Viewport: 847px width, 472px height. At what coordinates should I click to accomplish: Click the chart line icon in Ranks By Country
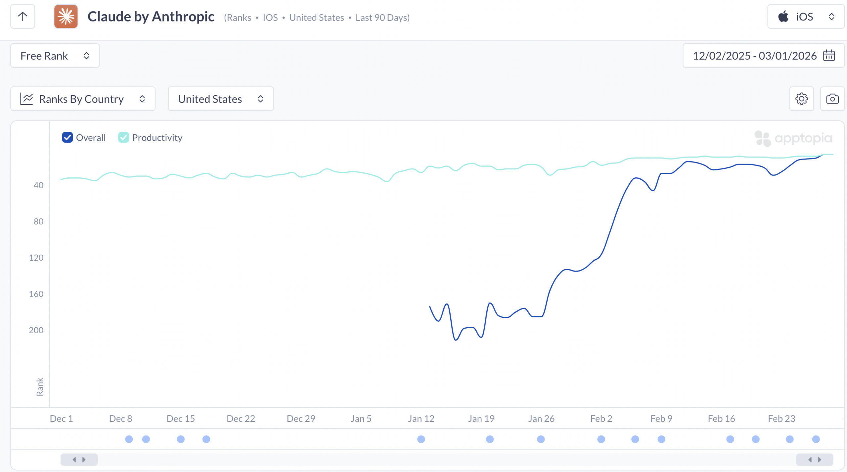[x=26, y=99]
